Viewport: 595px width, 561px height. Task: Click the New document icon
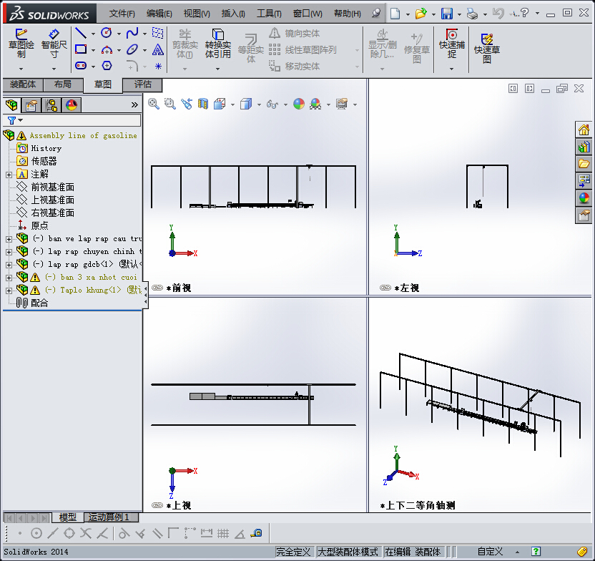pos(395,14)
